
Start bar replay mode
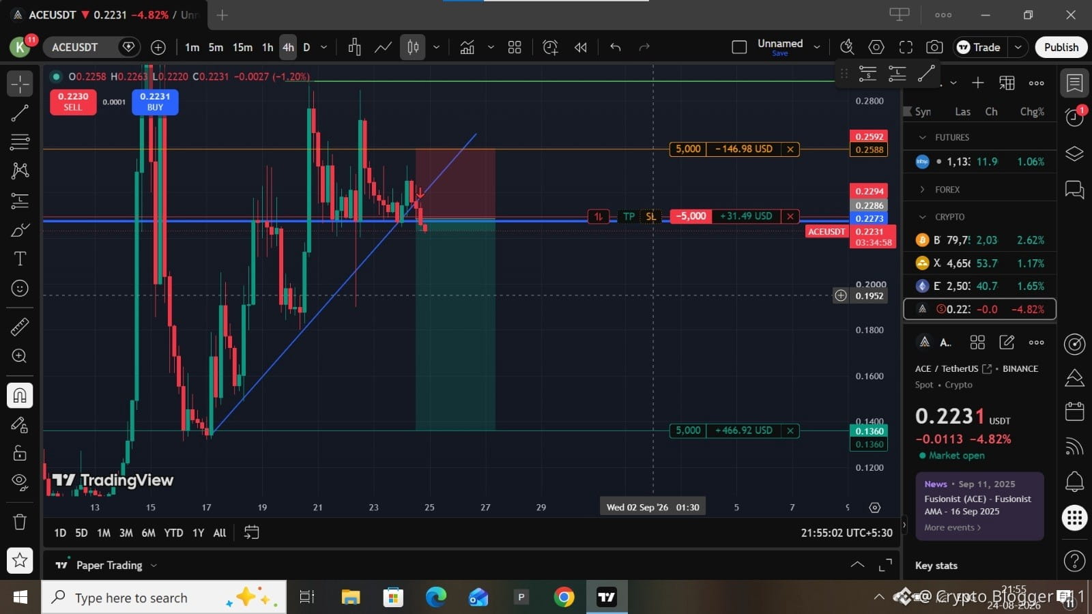tap(581, 47)
